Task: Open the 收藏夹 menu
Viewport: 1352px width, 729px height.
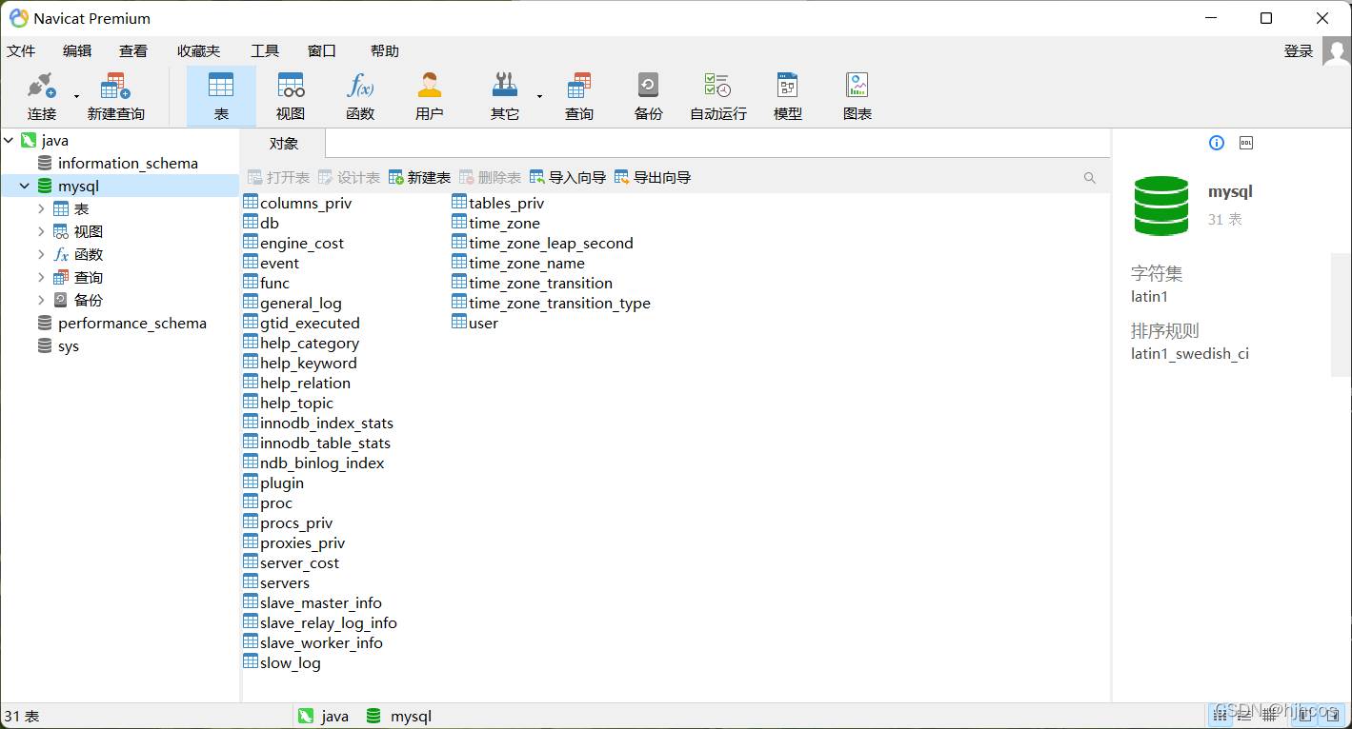Action: click(x=198, y=51)
